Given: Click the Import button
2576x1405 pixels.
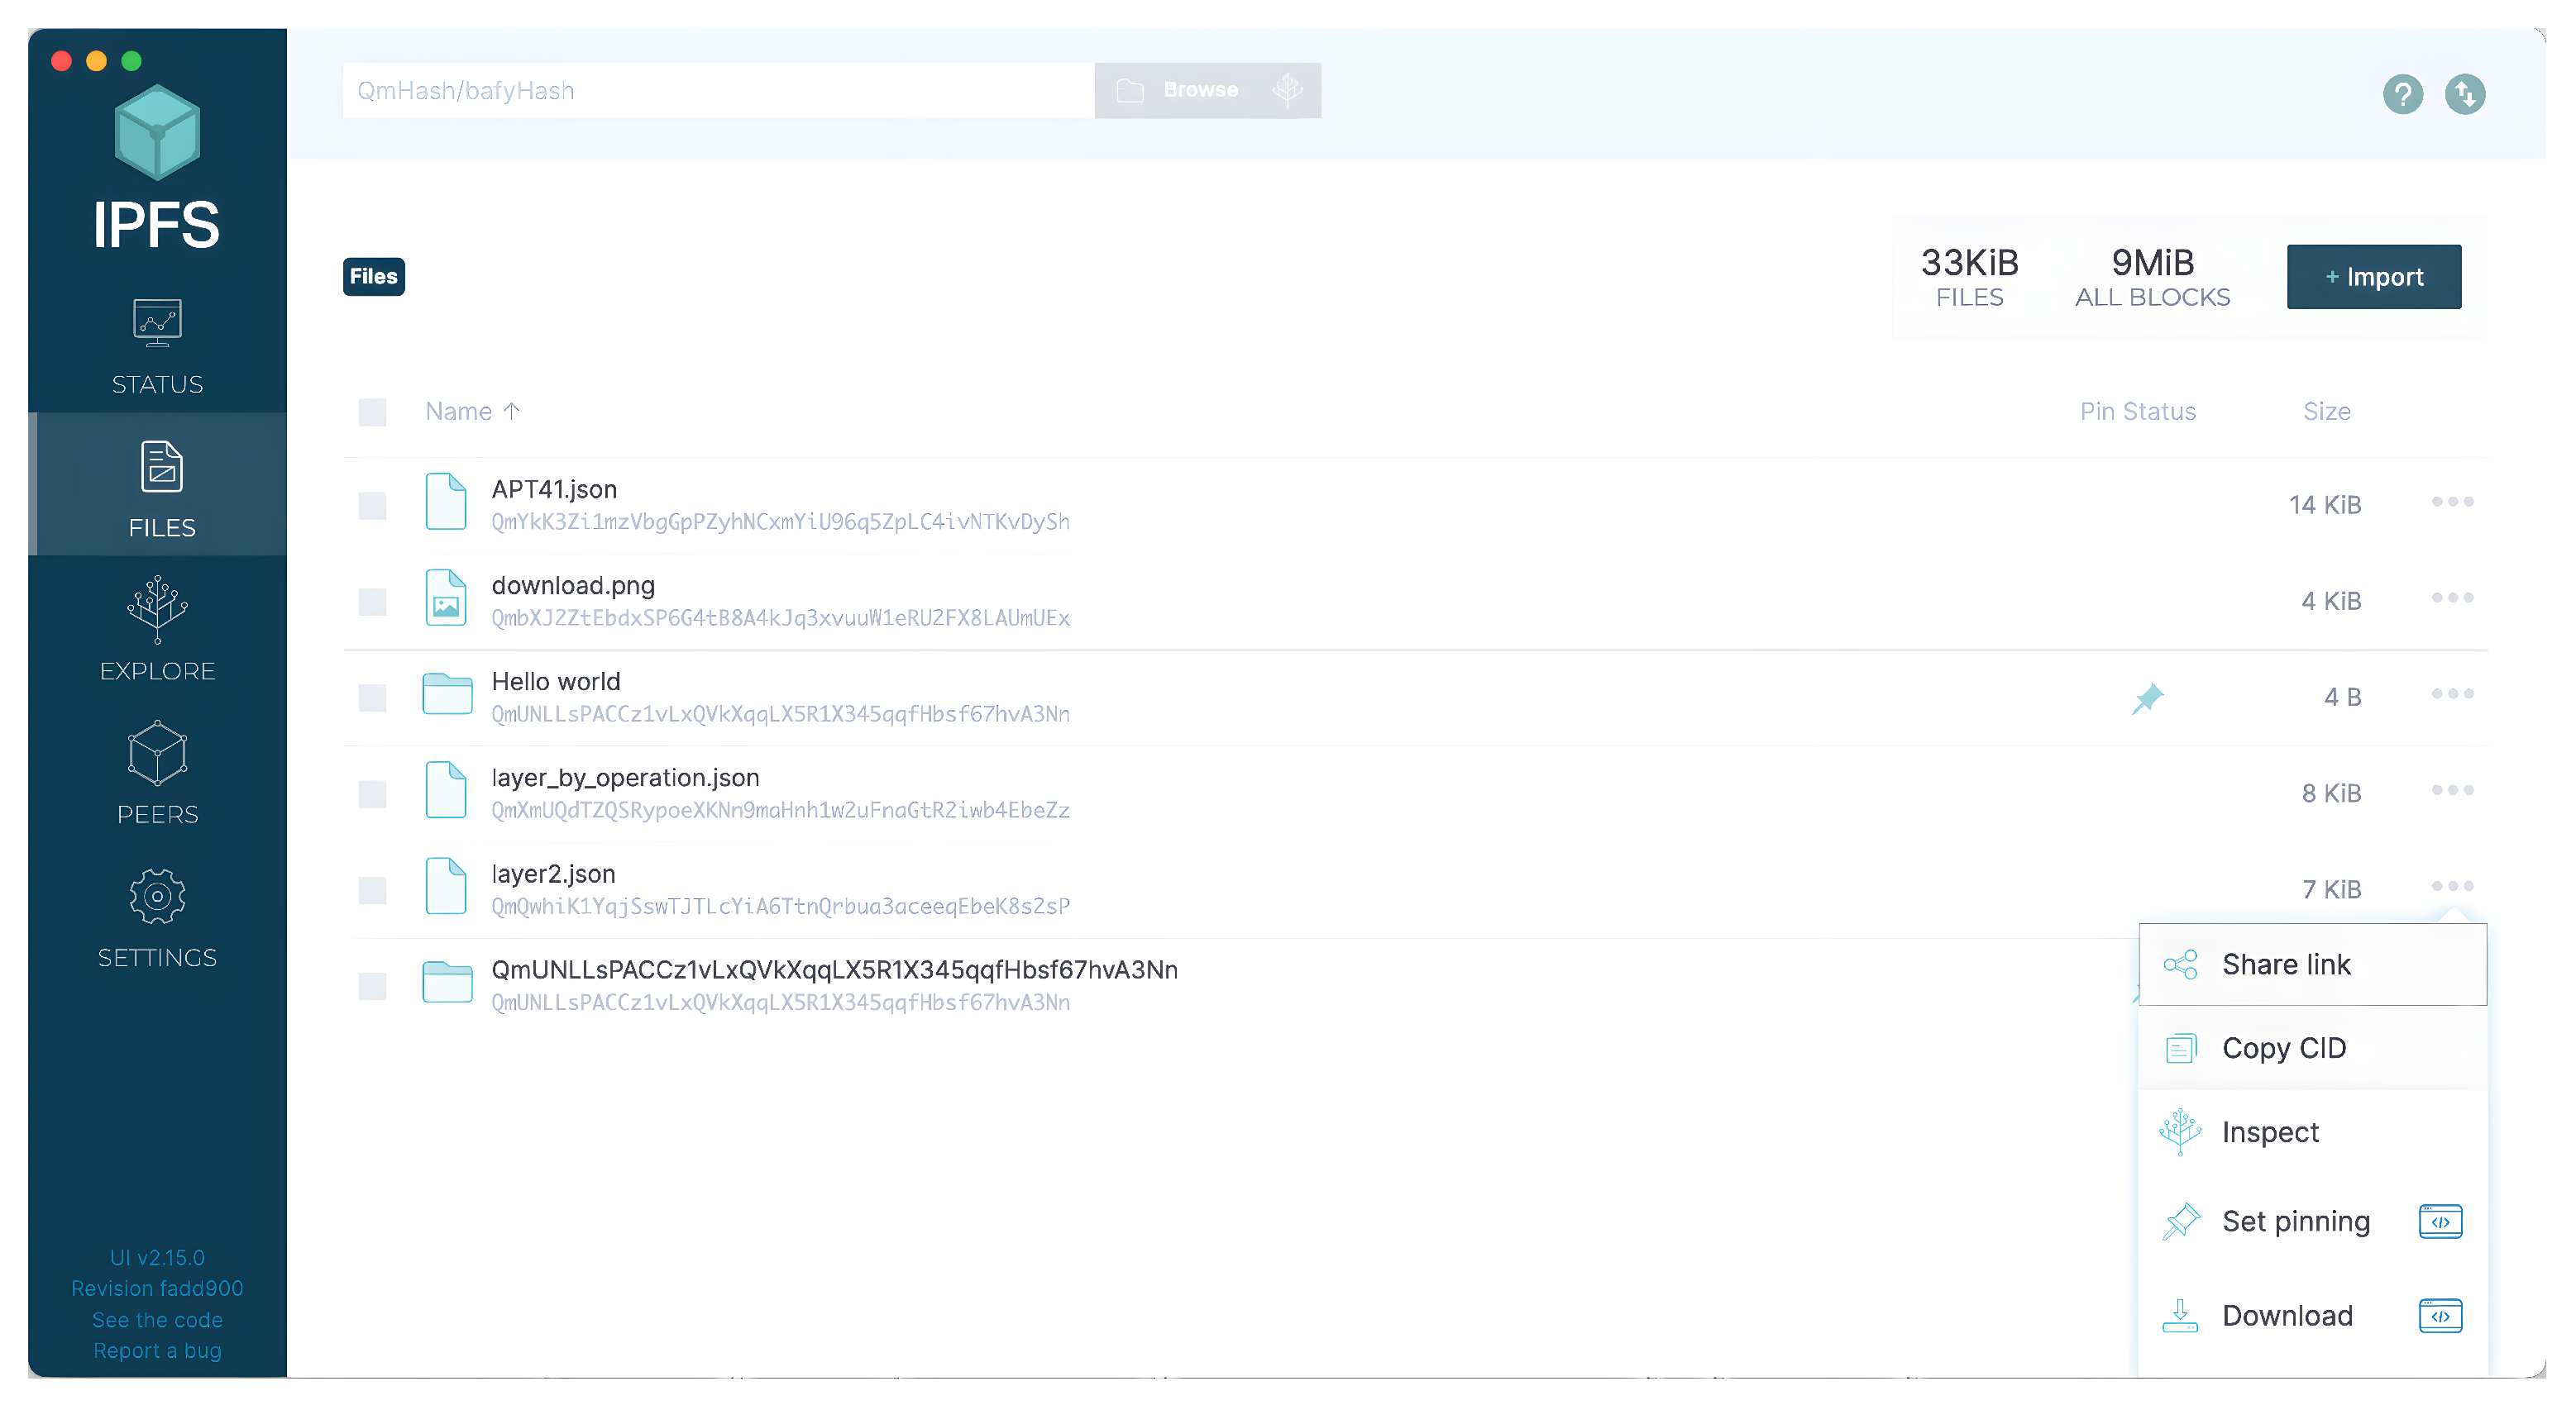Looking at the screenshot, I should (2373, 277).
